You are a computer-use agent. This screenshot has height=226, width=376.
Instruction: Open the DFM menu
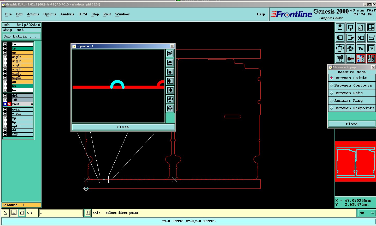(83, 14)
